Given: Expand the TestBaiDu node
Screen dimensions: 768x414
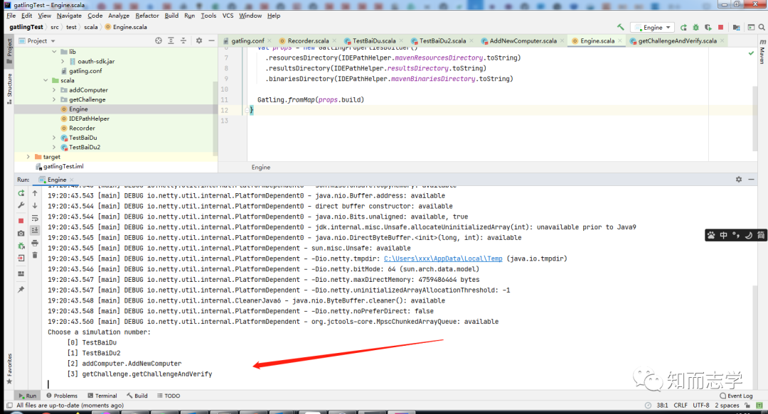Looking at the screenshot, I should click(x=54, y=138).
